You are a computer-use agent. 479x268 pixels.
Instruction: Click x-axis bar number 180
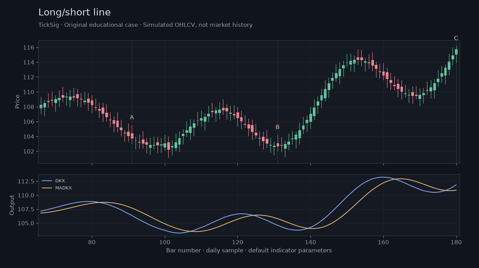coord(456,242)
